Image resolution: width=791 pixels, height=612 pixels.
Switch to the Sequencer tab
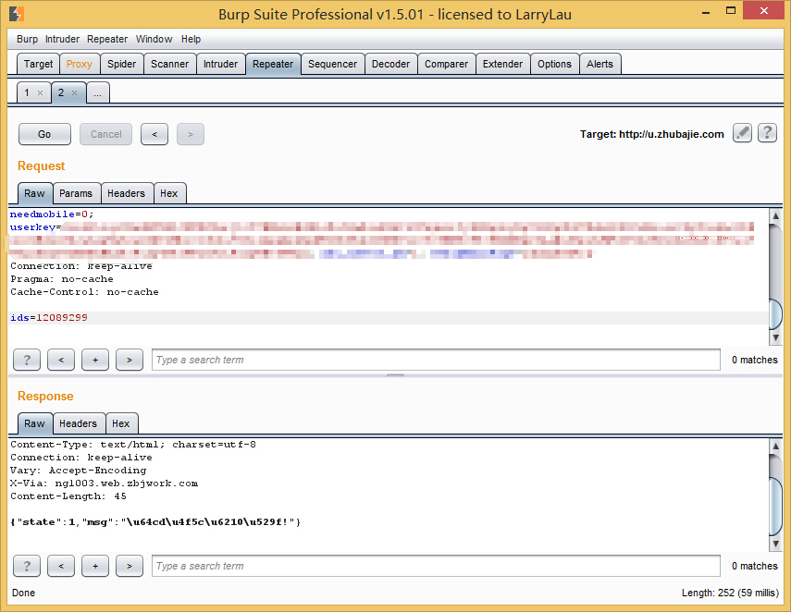(332, 64)
